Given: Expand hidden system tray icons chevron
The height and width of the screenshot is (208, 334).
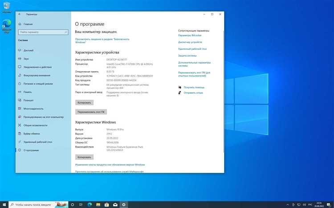Looking at the screenshot, I should pos(288,204).
